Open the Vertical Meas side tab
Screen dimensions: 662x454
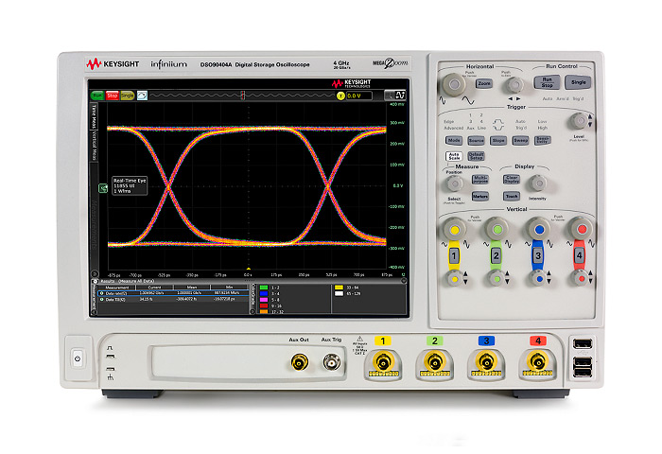click(x=94, y=158)
